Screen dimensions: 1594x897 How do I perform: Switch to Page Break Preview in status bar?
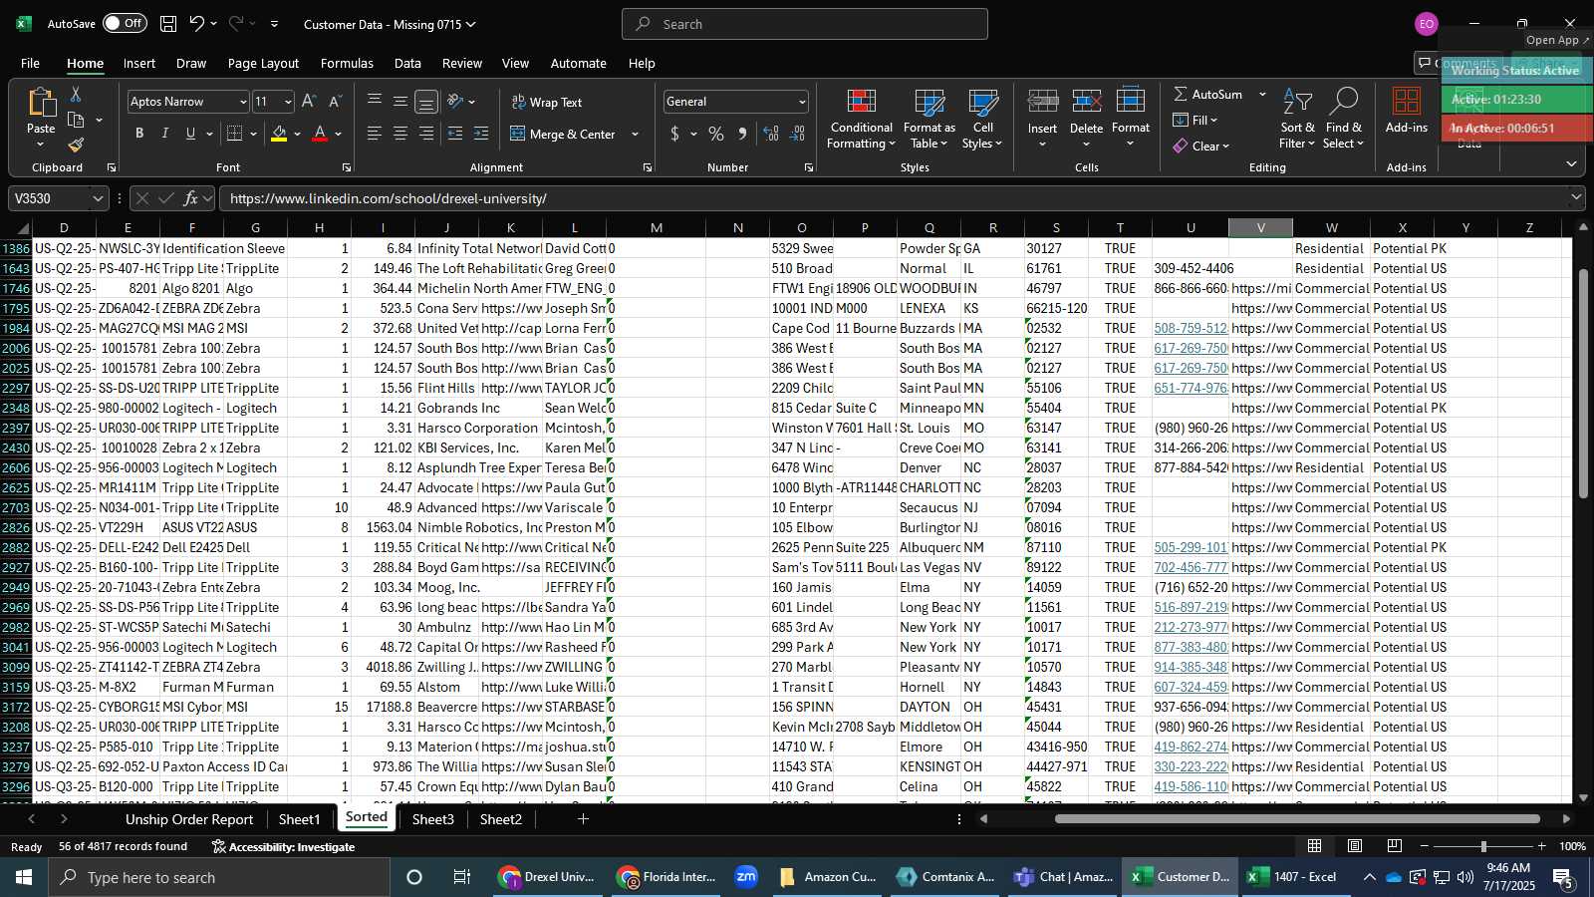(1395, 846)
